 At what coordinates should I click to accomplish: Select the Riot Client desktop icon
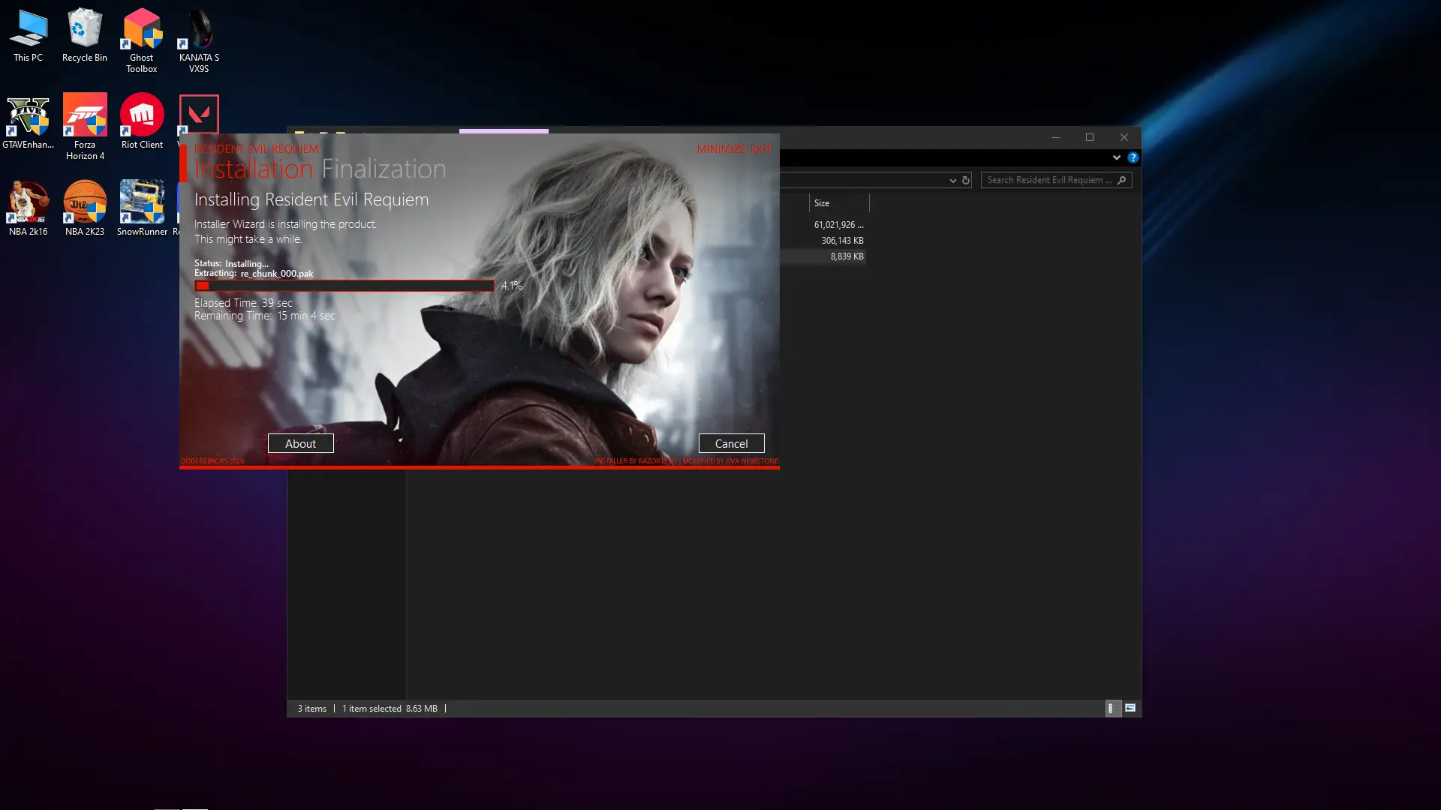coord(142,122)
